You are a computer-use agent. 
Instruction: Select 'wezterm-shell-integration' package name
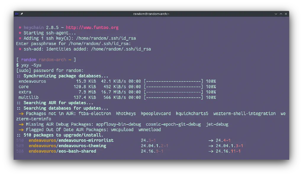[x=244, y=114]
